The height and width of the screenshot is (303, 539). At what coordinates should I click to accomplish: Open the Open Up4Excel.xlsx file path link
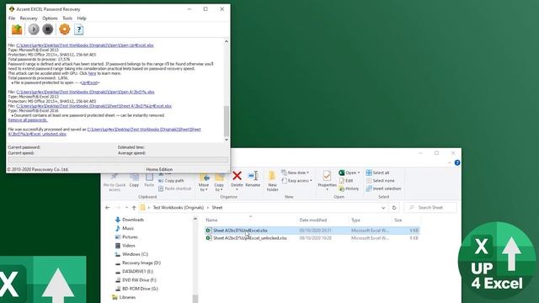tap(85, 45)
